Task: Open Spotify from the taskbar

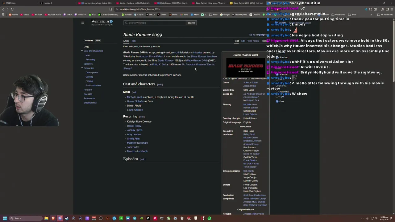Action: click(x=209, y=218)
